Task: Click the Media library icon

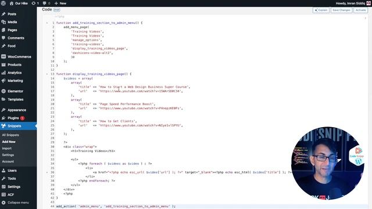Action: [x=3, y=22]
